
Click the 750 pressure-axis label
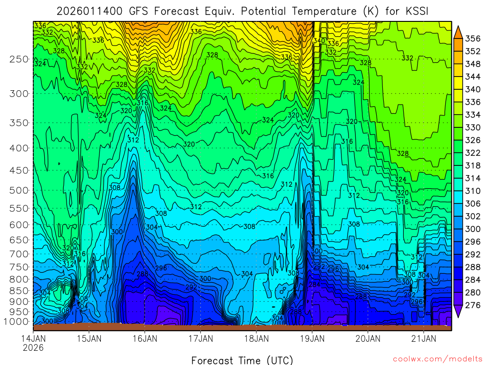point(19,267)
